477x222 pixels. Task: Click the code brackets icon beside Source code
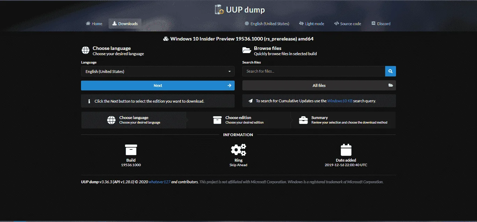coord(337,24)
